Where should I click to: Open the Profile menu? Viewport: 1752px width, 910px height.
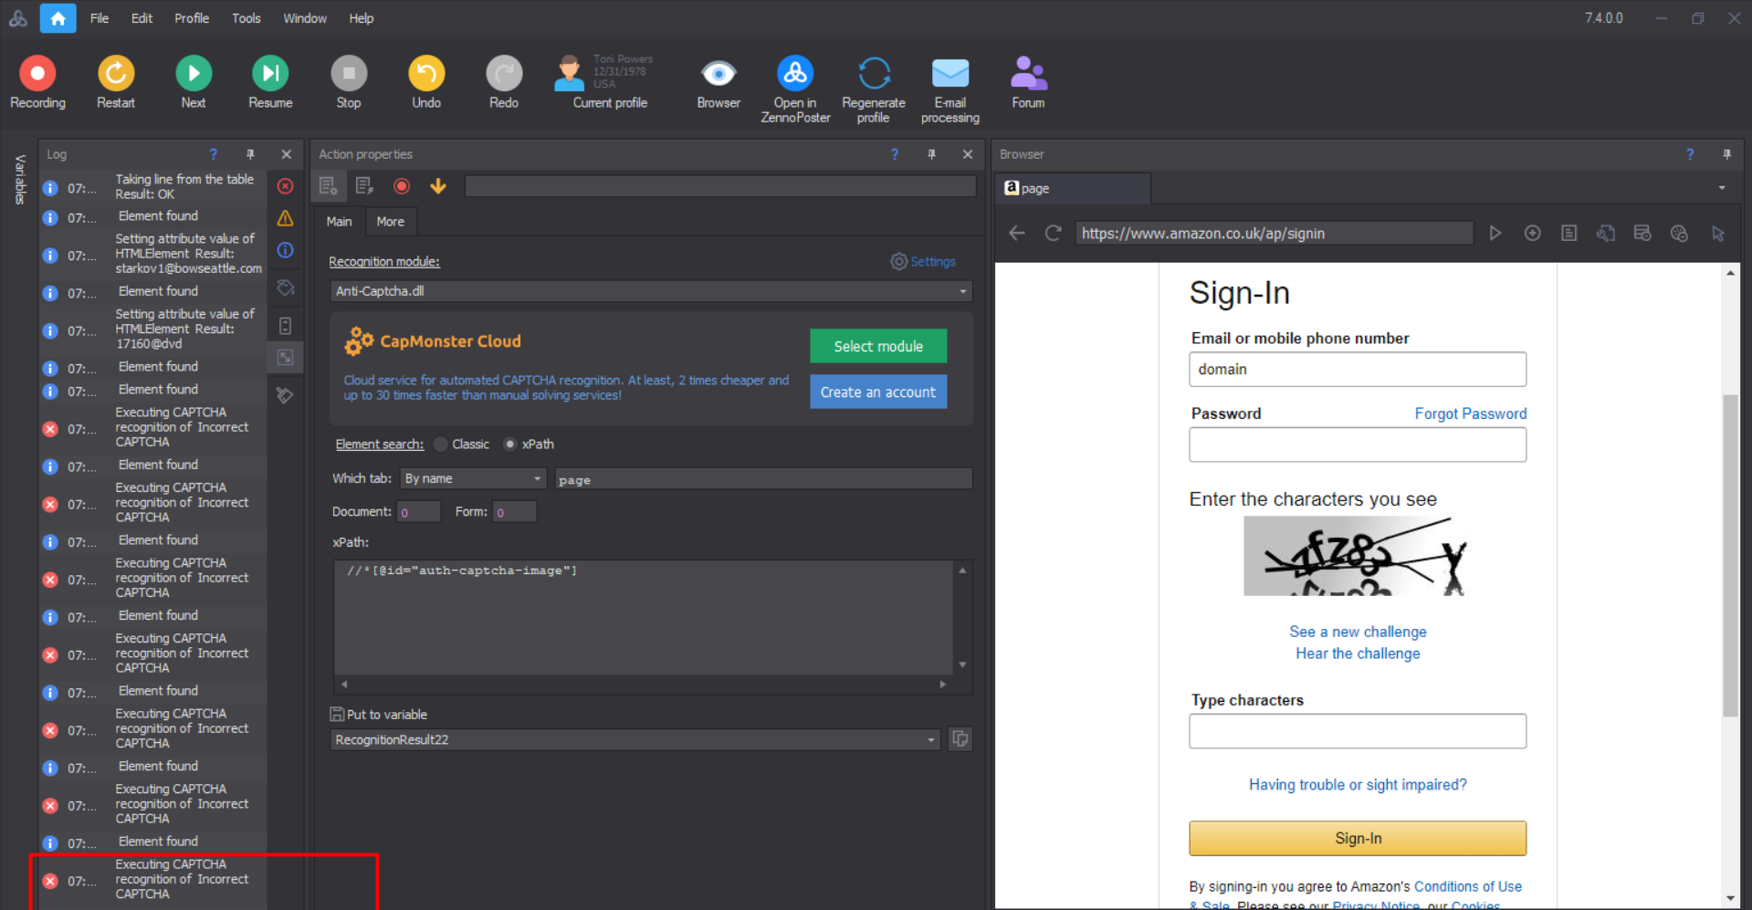192,18
